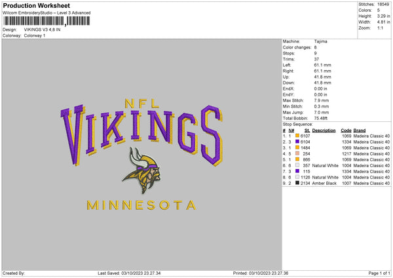Click the Height value 3.29 in
This screenshot has width=393, height=278.
[x=383, y=16]
